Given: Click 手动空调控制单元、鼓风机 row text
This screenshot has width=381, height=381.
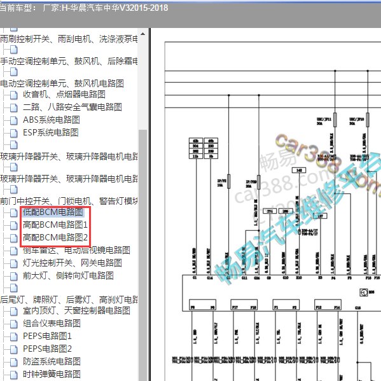Looking at the screenshot, I should point(69,61).
